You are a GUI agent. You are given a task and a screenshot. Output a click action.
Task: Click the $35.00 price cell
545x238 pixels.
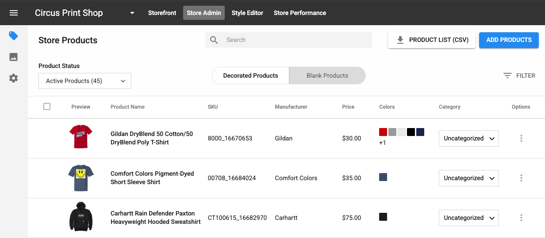pyautogui.click(x=352, y=178)
